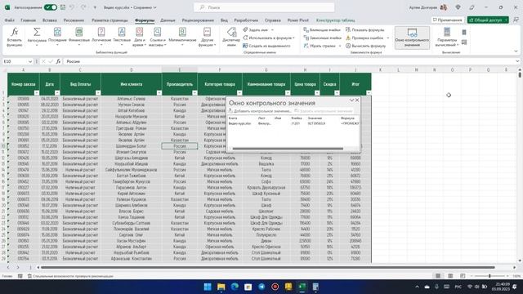This screenshot has width=523, height=294.
Task: Open the Recently Used functions list
Action: [x=57, y=37]
